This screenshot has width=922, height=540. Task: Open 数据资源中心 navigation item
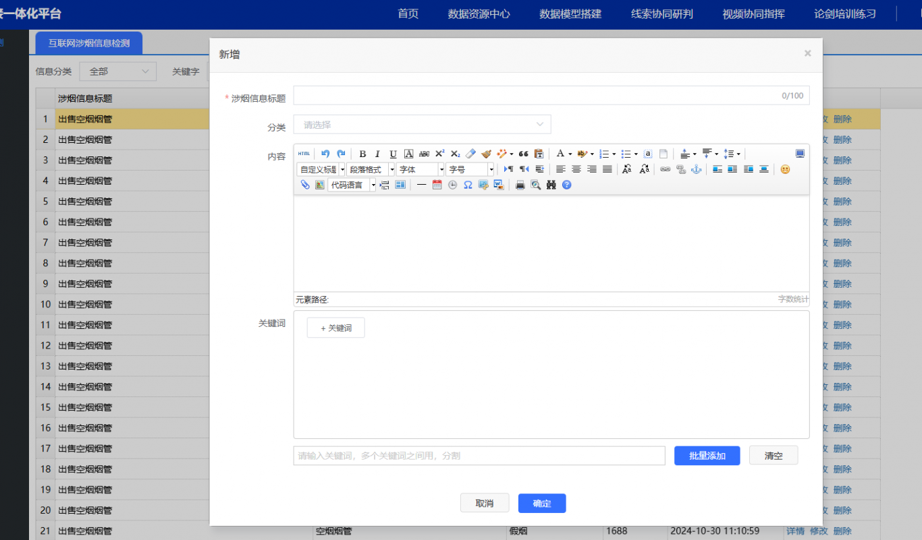coord(479,14)
